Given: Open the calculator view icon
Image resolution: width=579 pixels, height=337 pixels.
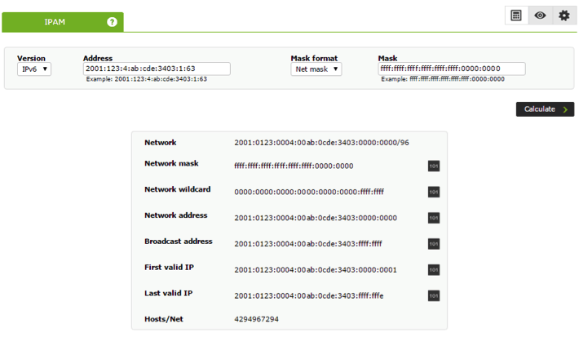Looking at the screenshot, I should click(x=516, y=16).
